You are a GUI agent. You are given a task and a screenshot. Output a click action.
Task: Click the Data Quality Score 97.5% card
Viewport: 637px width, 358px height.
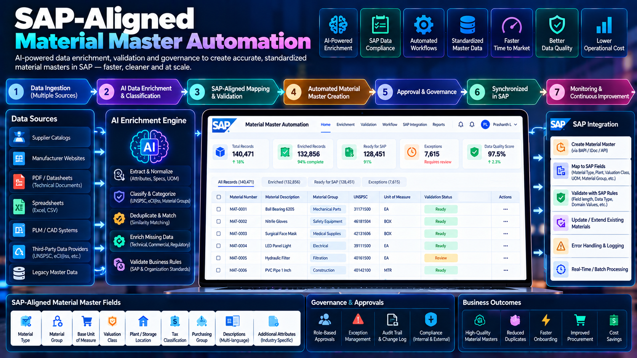(x=492, y=154)
